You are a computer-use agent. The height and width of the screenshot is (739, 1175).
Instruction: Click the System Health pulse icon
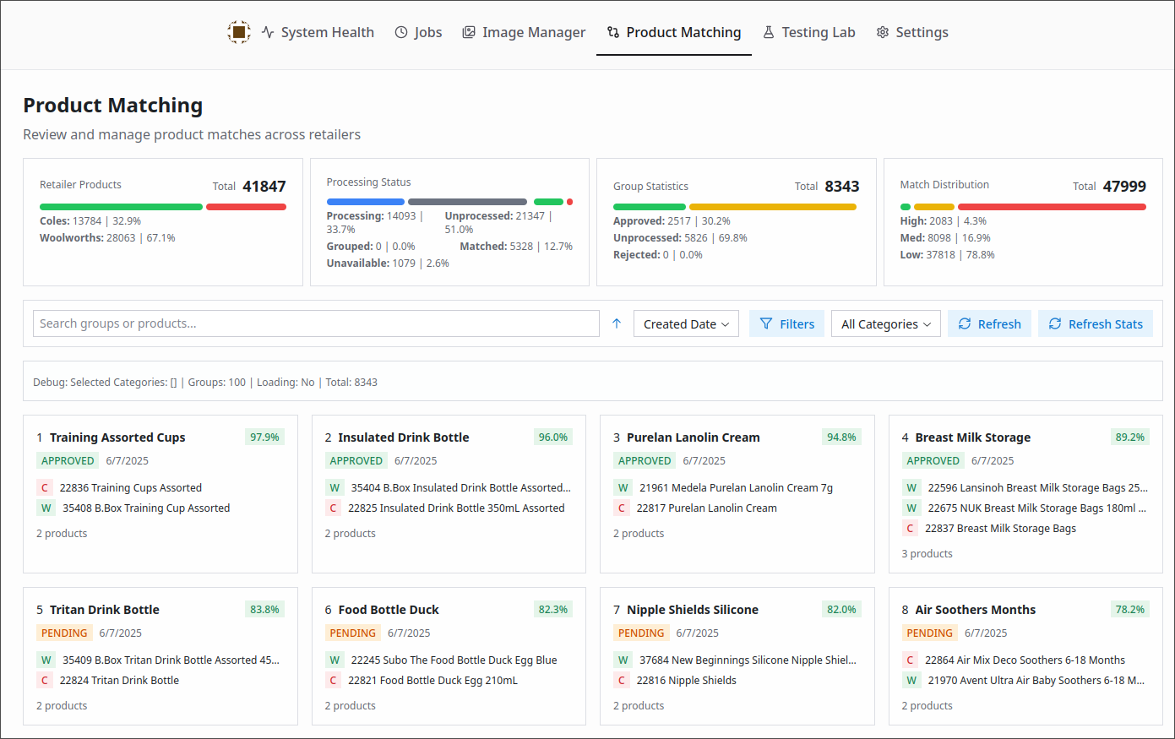[x=268, y=32]
